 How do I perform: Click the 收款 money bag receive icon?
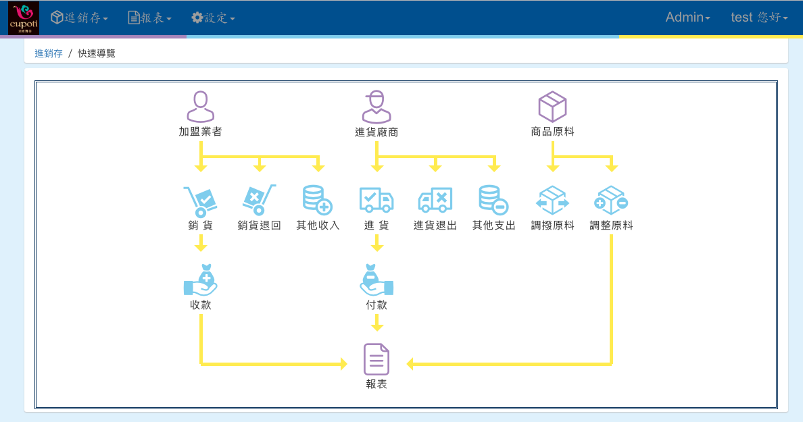(x=200, y=280)
